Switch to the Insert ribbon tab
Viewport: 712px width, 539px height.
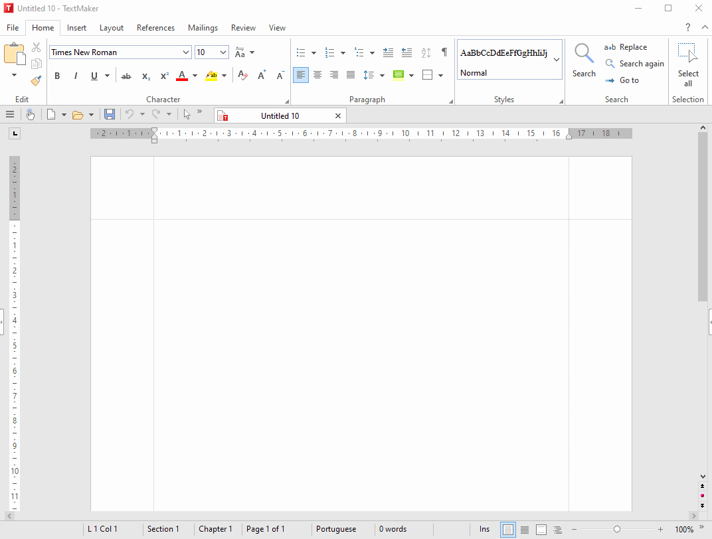[76, 28]
